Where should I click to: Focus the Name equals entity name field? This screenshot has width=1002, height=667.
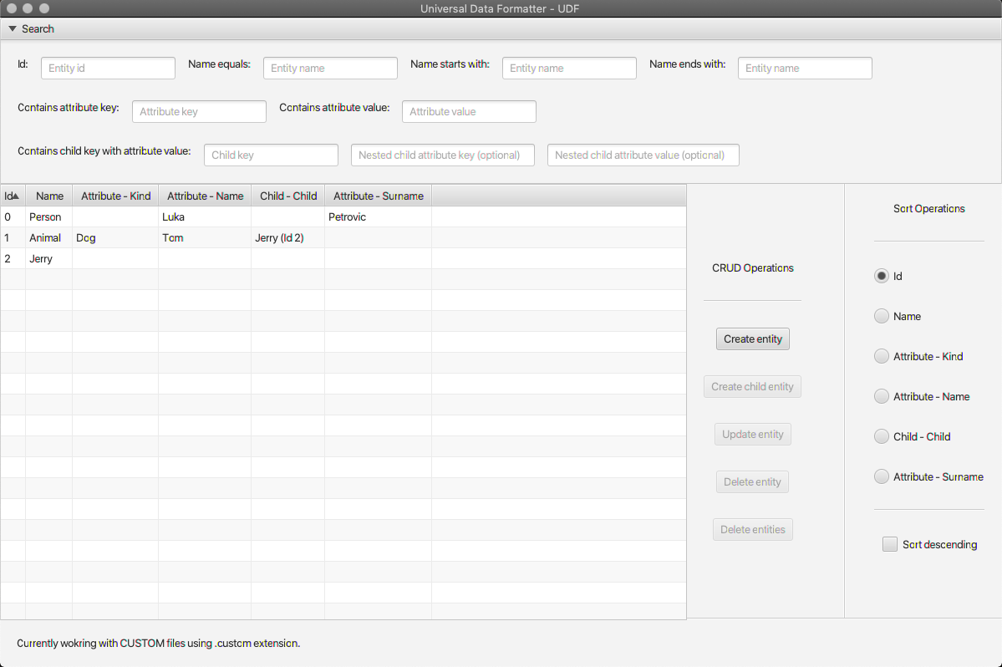[330, 69]
